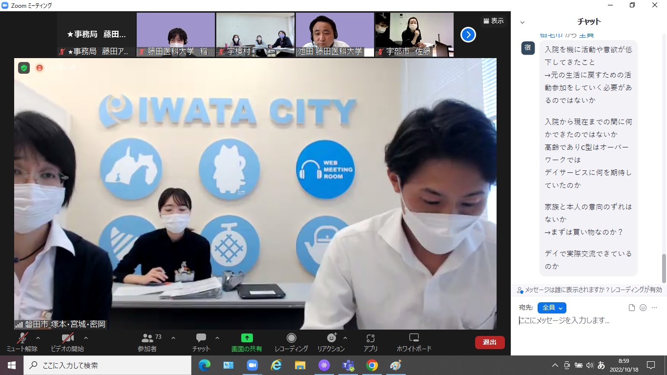Click the Chat icon in toolbar
The image size is (667, 375).
pos(201,338)
